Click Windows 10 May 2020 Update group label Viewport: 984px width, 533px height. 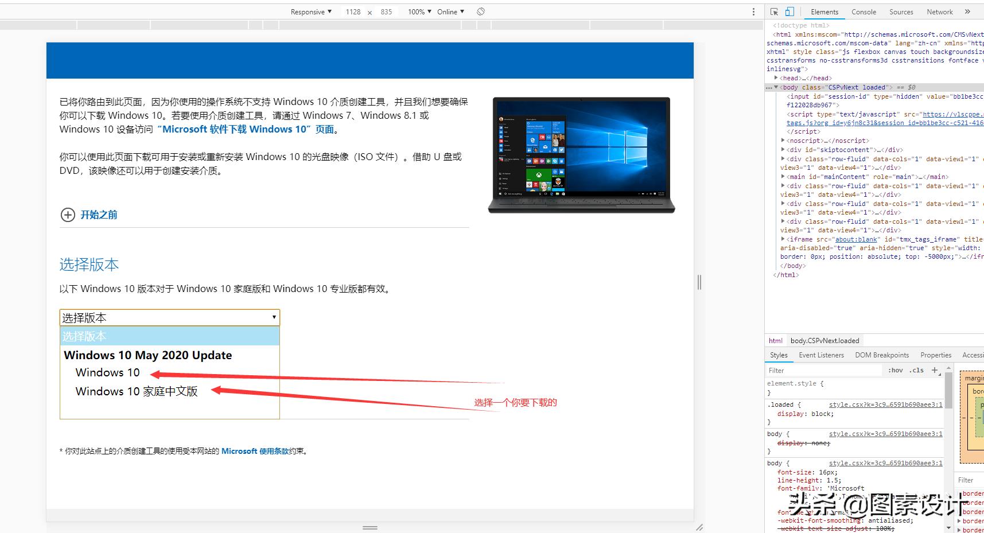tap(148, 355)
